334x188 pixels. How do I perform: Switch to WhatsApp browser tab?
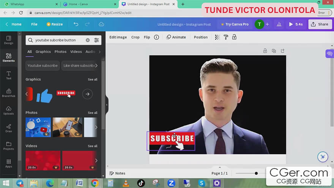pyautogui.click(x=30, y=4)
